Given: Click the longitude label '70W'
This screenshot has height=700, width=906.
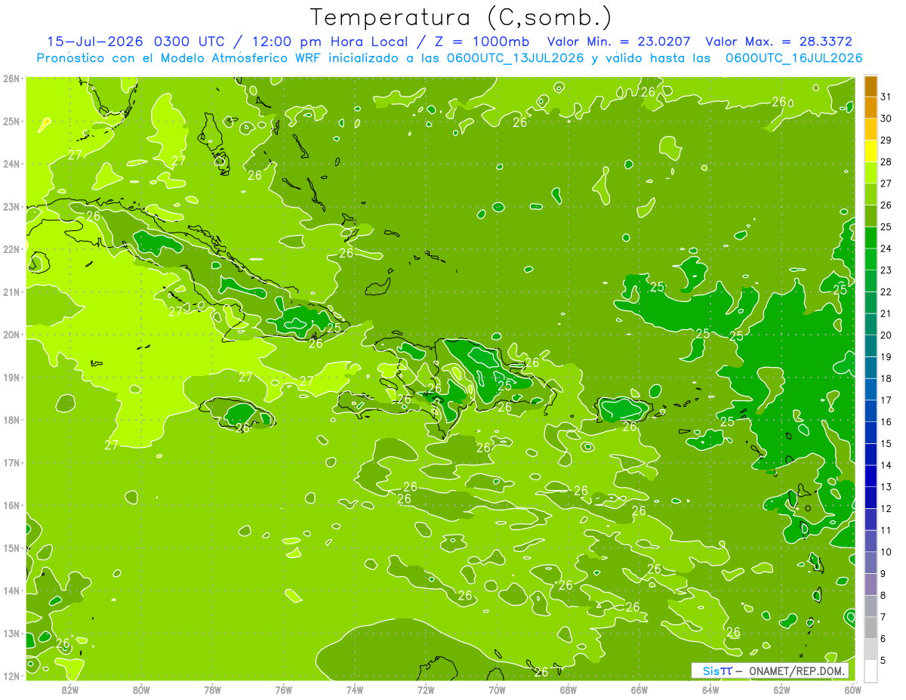Looking at the screenshot, I should (497, 689).
